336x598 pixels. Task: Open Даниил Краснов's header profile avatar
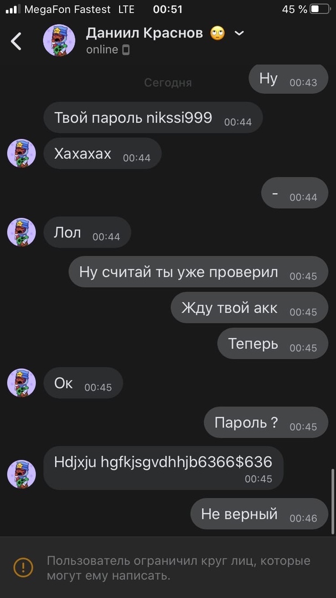59,40
